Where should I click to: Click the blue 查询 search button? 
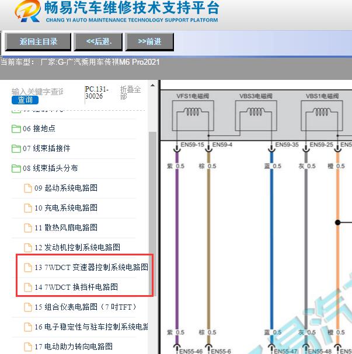tap(25, 100)
